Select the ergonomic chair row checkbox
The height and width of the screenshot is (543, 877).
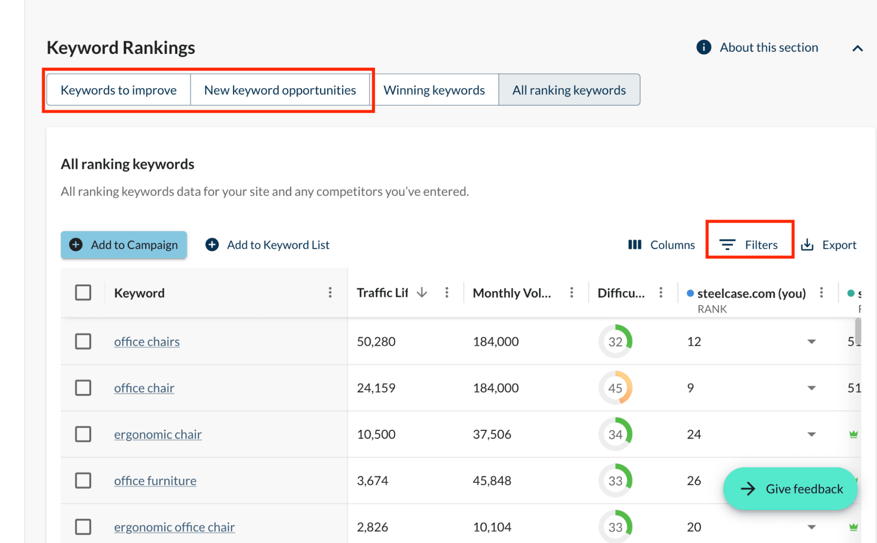click(x=83, y=434)
